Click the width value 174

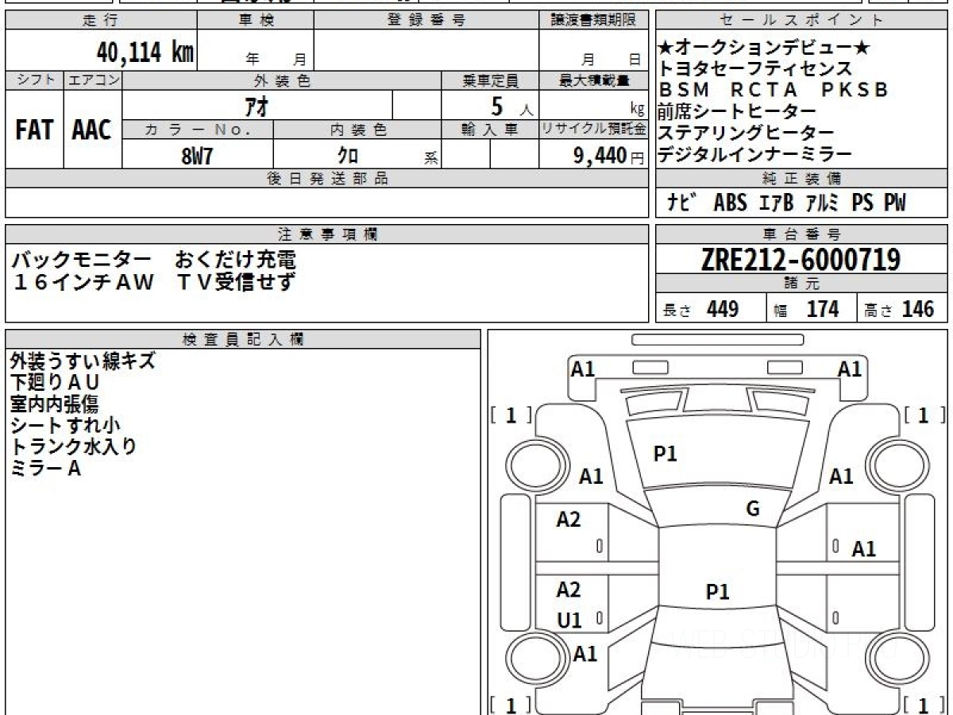point(823,309)
